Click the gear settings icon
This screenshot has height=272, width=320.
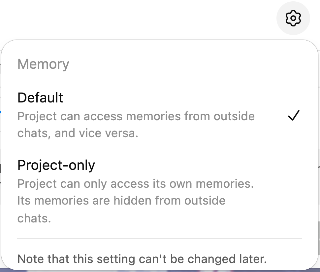coord(293,18)
